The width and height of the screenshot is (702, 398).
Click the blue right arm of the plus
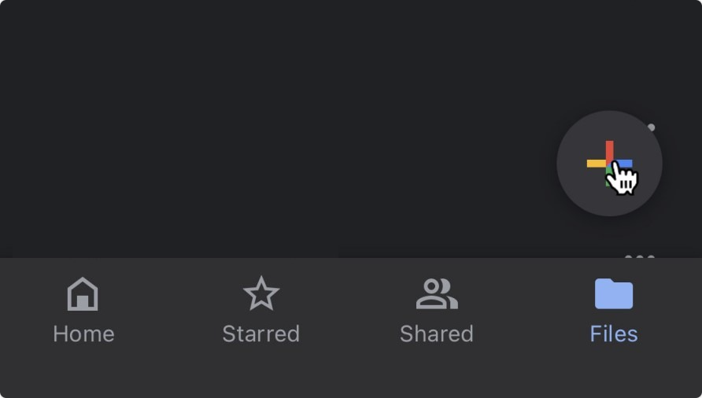tap(623, 164)
